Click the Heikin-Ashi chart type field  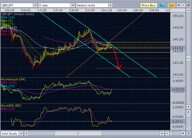(92, 5)
